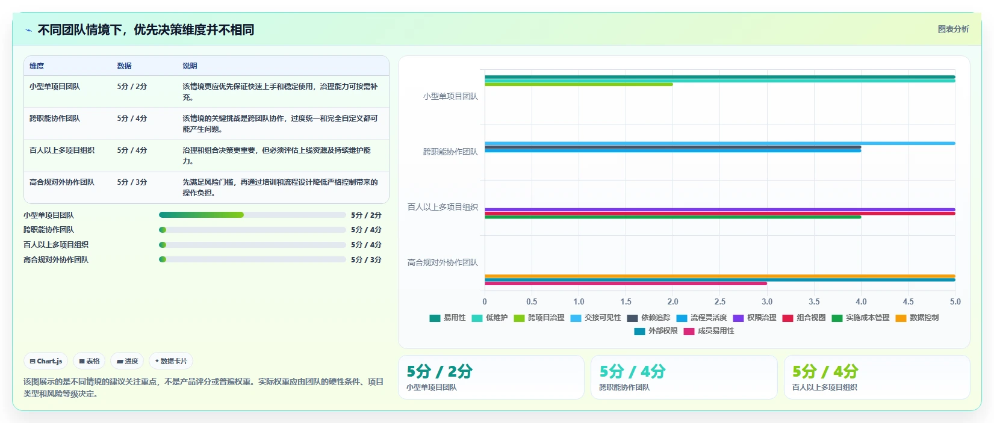994x423 pixels.
Task: Click the green 跨项目治理 bar in chart
Action: pos(579,84)
